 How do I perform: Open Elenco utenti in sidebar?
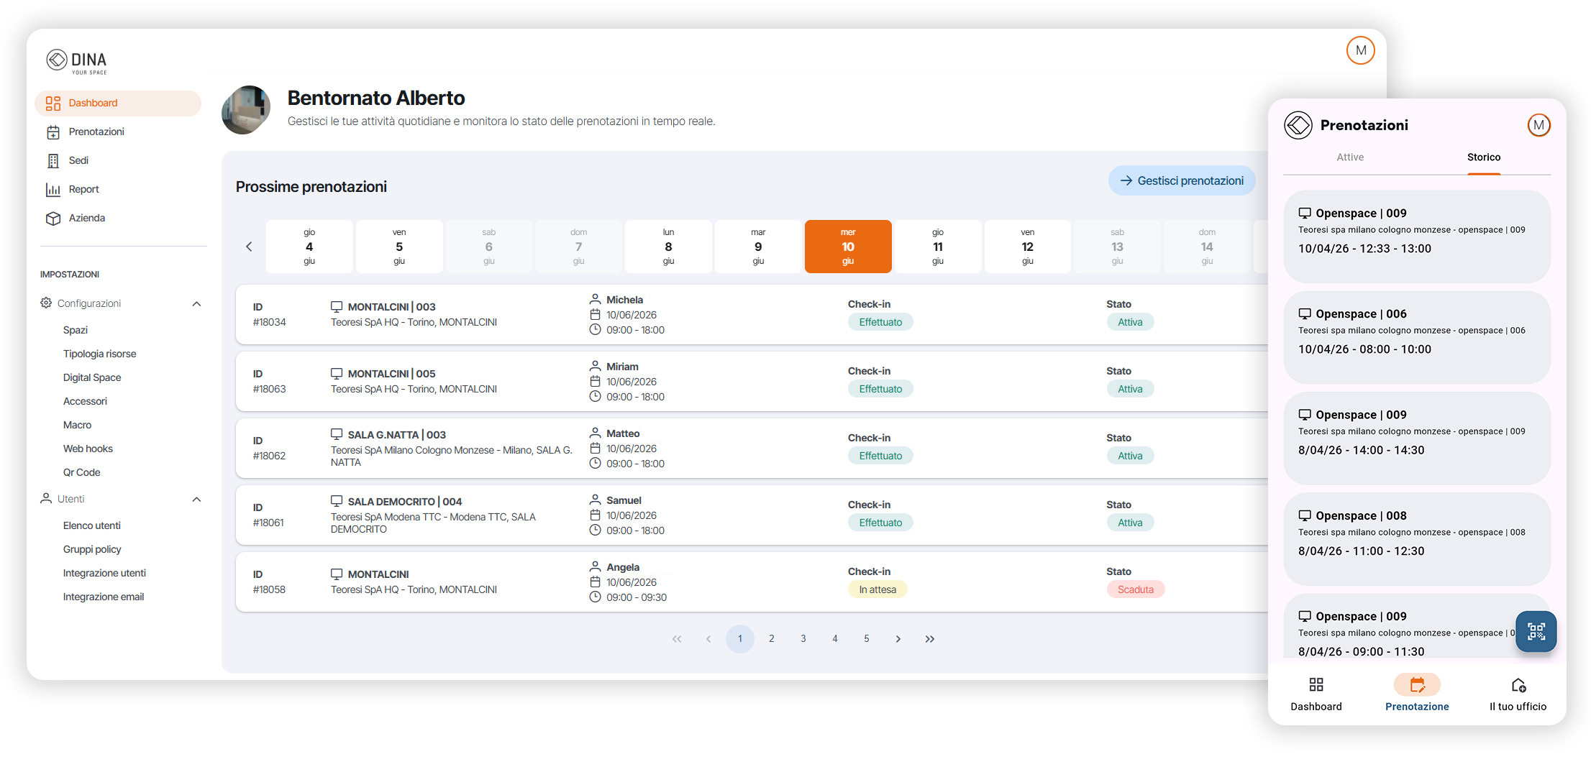[92, 525]
